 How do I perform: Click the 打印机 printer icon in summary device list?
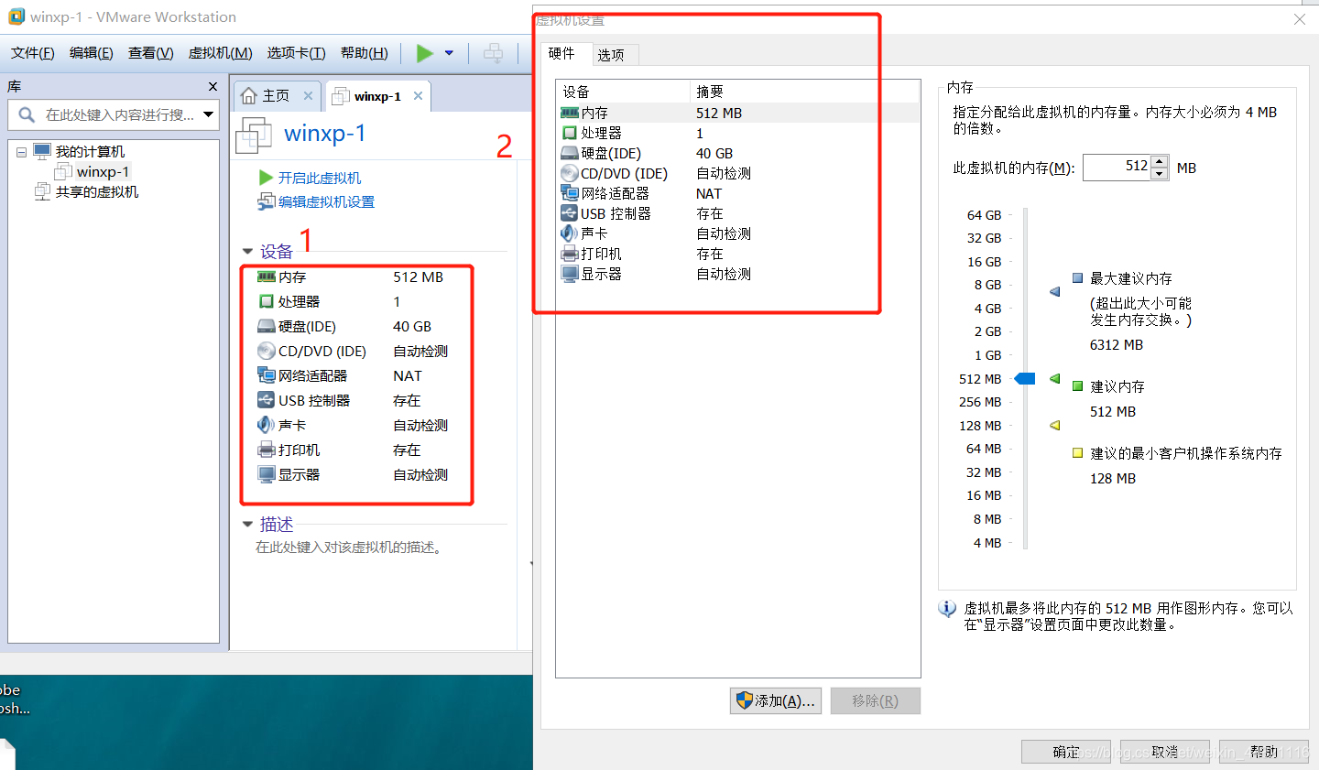pyautogui.click(x=267, y=450)
